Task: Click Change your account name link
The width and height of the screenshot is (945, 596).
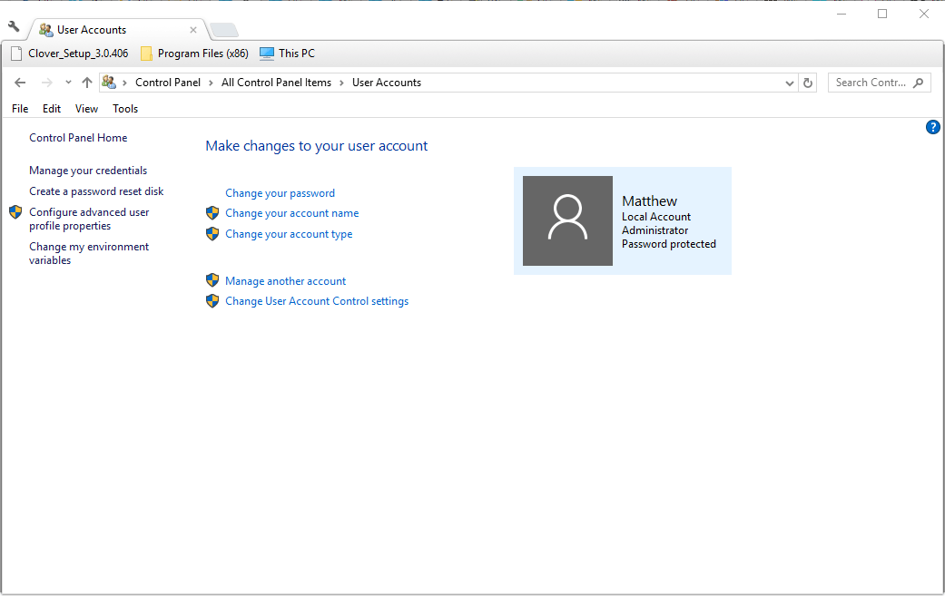Action: pos(291,213)
